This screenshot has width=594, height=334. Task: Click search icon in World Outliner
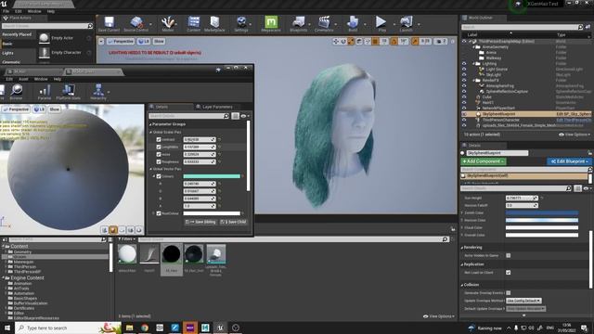(x=580, y=27)
